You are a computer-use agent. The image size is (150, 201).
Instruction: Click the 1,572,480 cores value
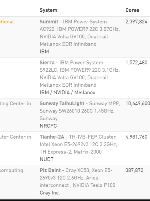pos(136,63)
